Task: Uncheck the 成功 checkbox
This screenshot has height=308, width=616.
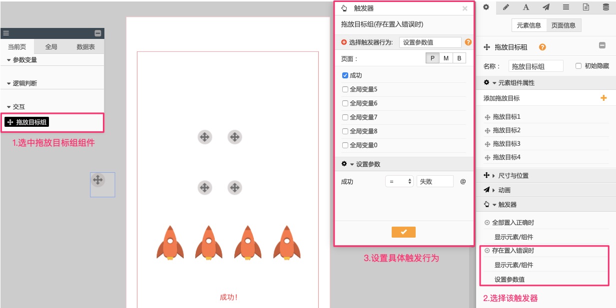Action: [345, 75]
